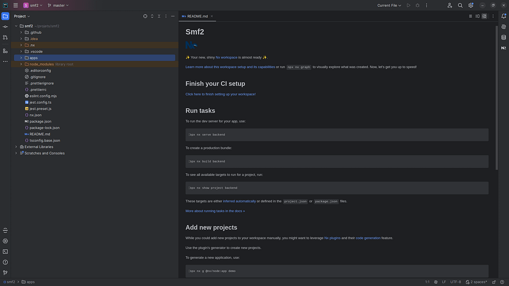Viewport: 509px width, 286px height.
Task: Switch markdown view to Preview only
Action: 484,16
